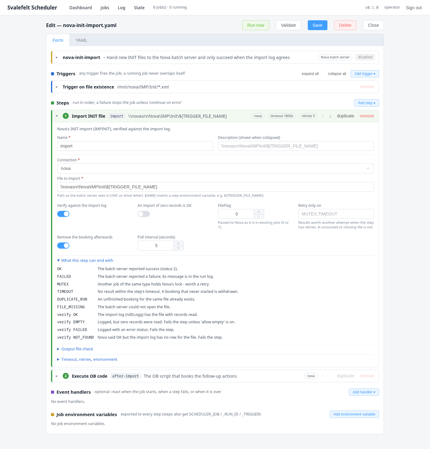Collapse all triggers
The height and width of the screenshot is (449, 430).
click(337, 74)
